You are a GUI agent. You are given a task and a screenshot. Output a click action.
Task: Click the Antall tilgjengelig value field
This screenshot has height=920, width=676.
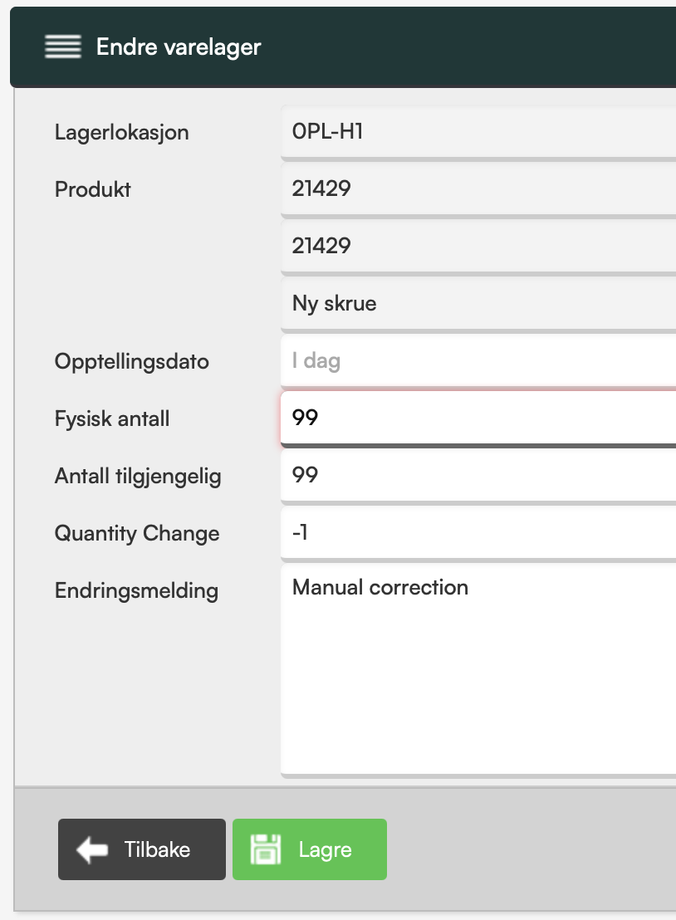click(478, 475)
